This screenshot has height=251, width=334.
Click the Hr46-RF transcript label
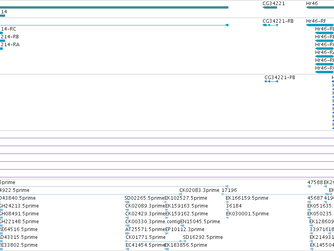(x=316, y=21)
